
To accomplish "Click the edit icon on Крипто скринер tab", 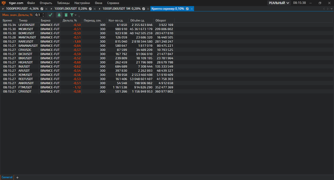I will [x=187, y=9].
